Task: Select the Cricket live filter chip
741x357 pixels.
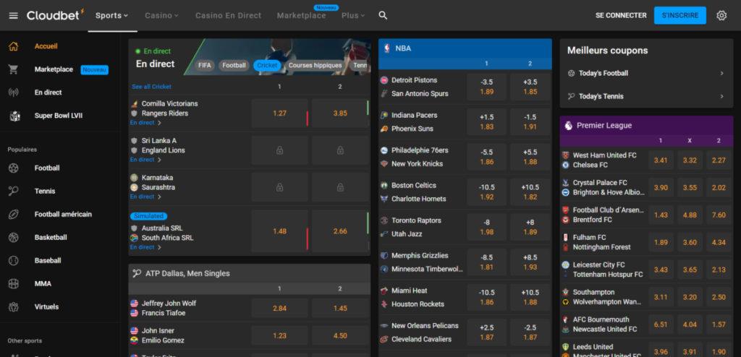Action: coord(267,66)
